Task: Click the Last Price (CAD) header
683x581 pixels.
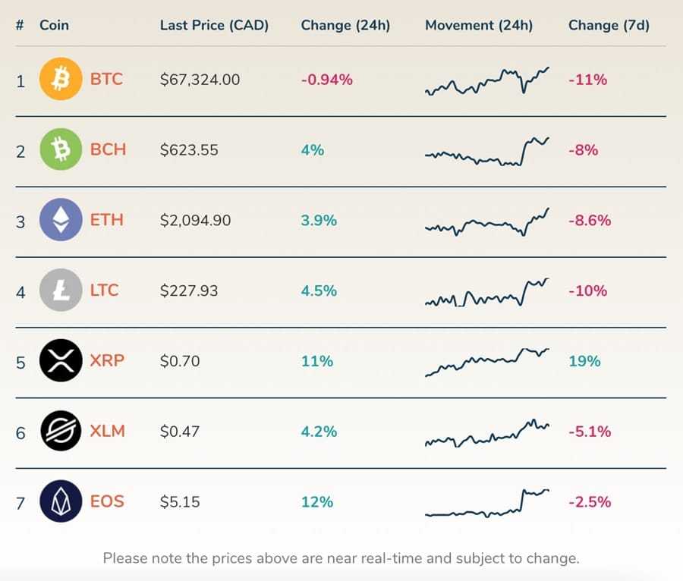Action: point(214,25)
